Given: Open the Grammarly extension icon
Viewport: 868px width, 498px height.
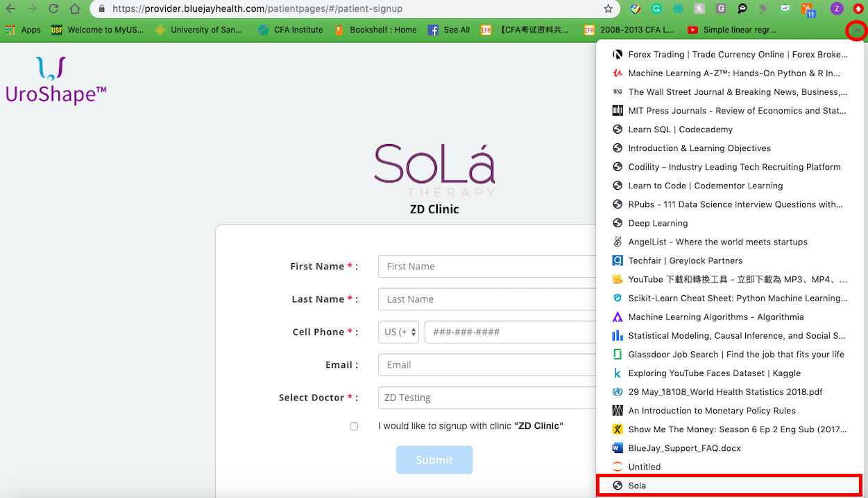Looking at the screenshot, I should click(x=656, y=9).
